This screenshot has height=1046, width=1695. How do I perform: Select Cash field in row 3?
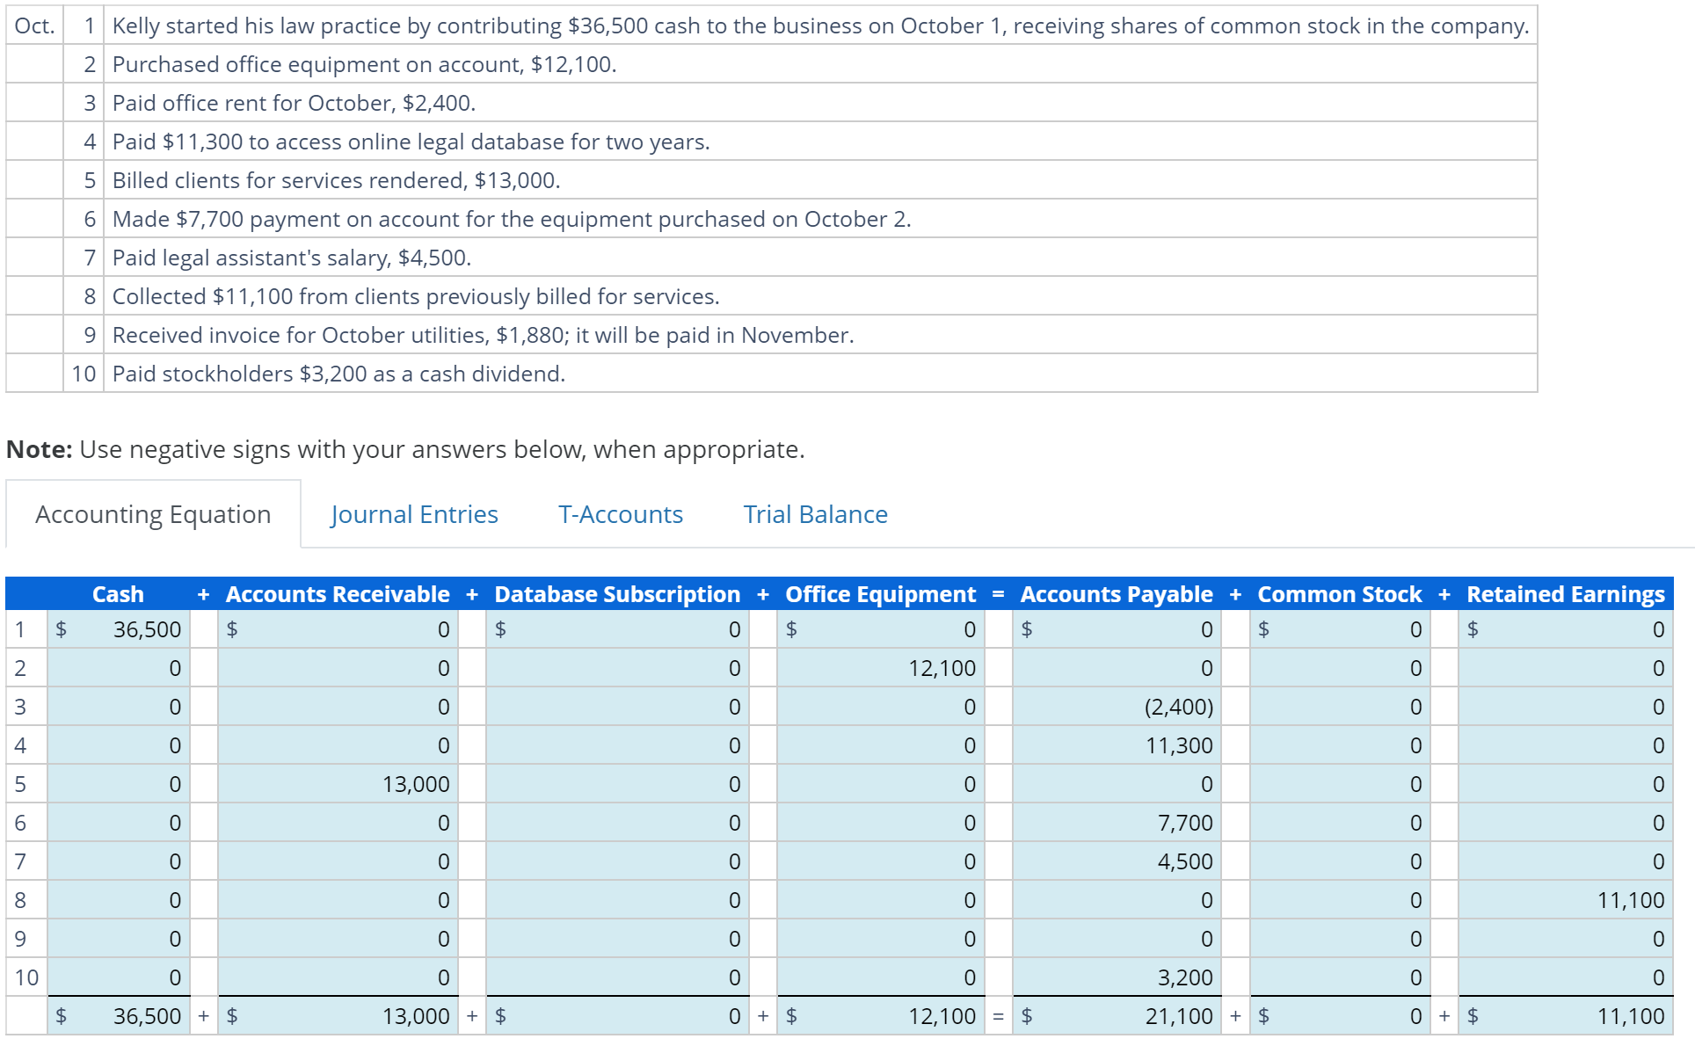119,707
